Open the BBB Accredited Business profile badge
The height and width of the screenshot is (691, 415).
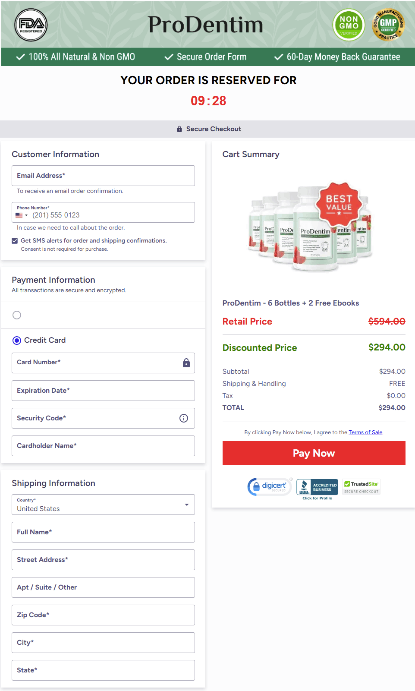click(317, 489)
